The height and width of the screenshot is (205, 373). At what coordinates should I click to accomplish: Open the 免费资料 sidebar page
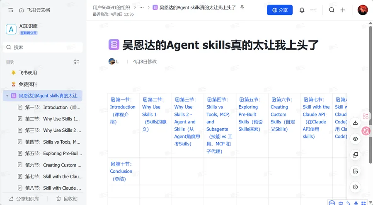[28, 84]
